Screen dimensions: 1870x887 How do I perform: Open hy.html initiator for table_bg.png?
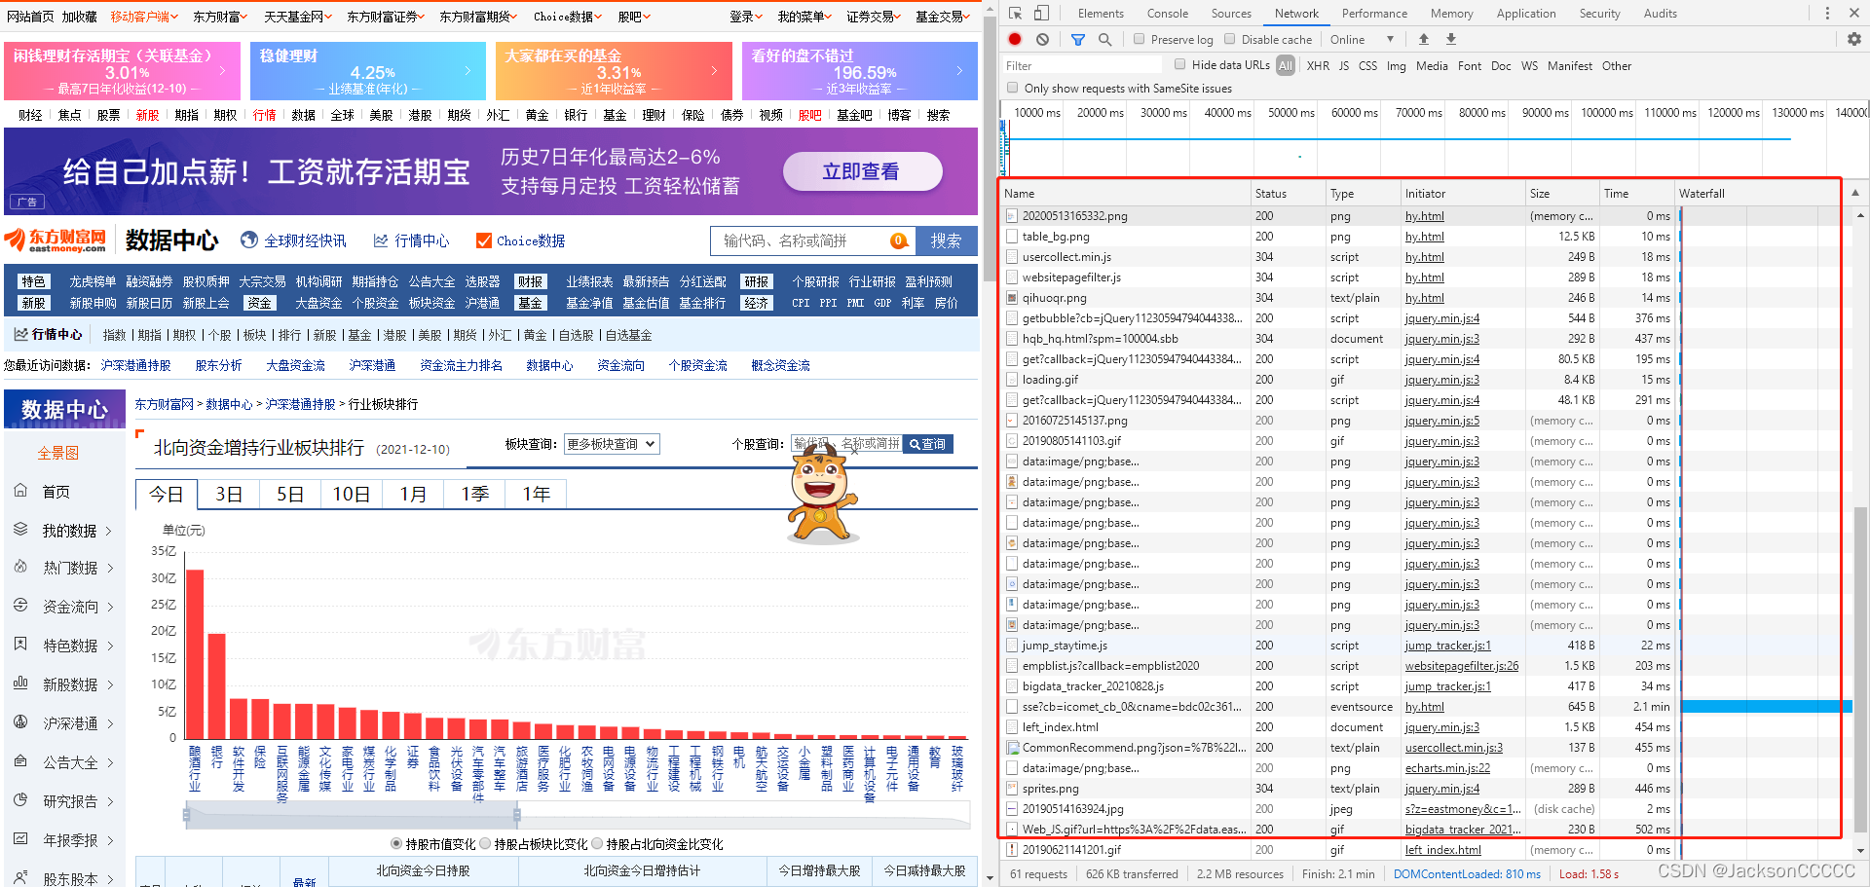click(1424, 237)
